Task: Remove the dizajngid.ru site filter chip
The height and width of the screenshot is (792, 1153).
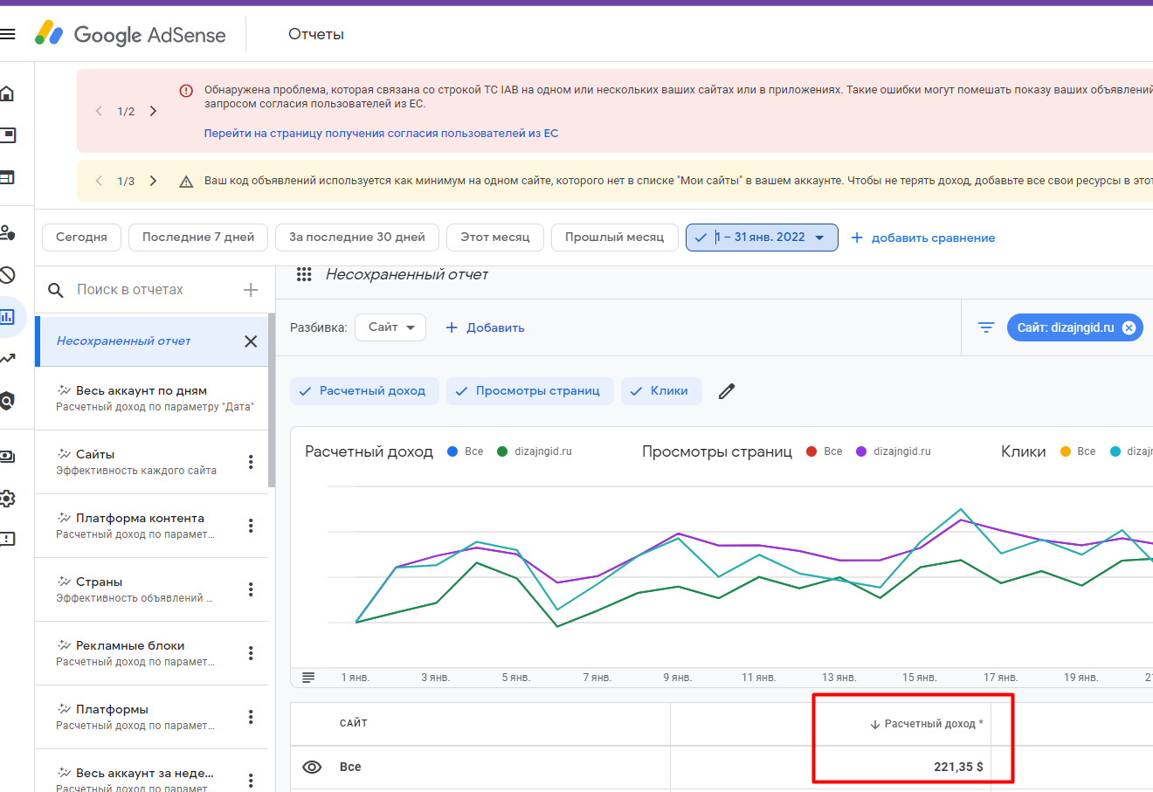Action: coord(1129,327)
